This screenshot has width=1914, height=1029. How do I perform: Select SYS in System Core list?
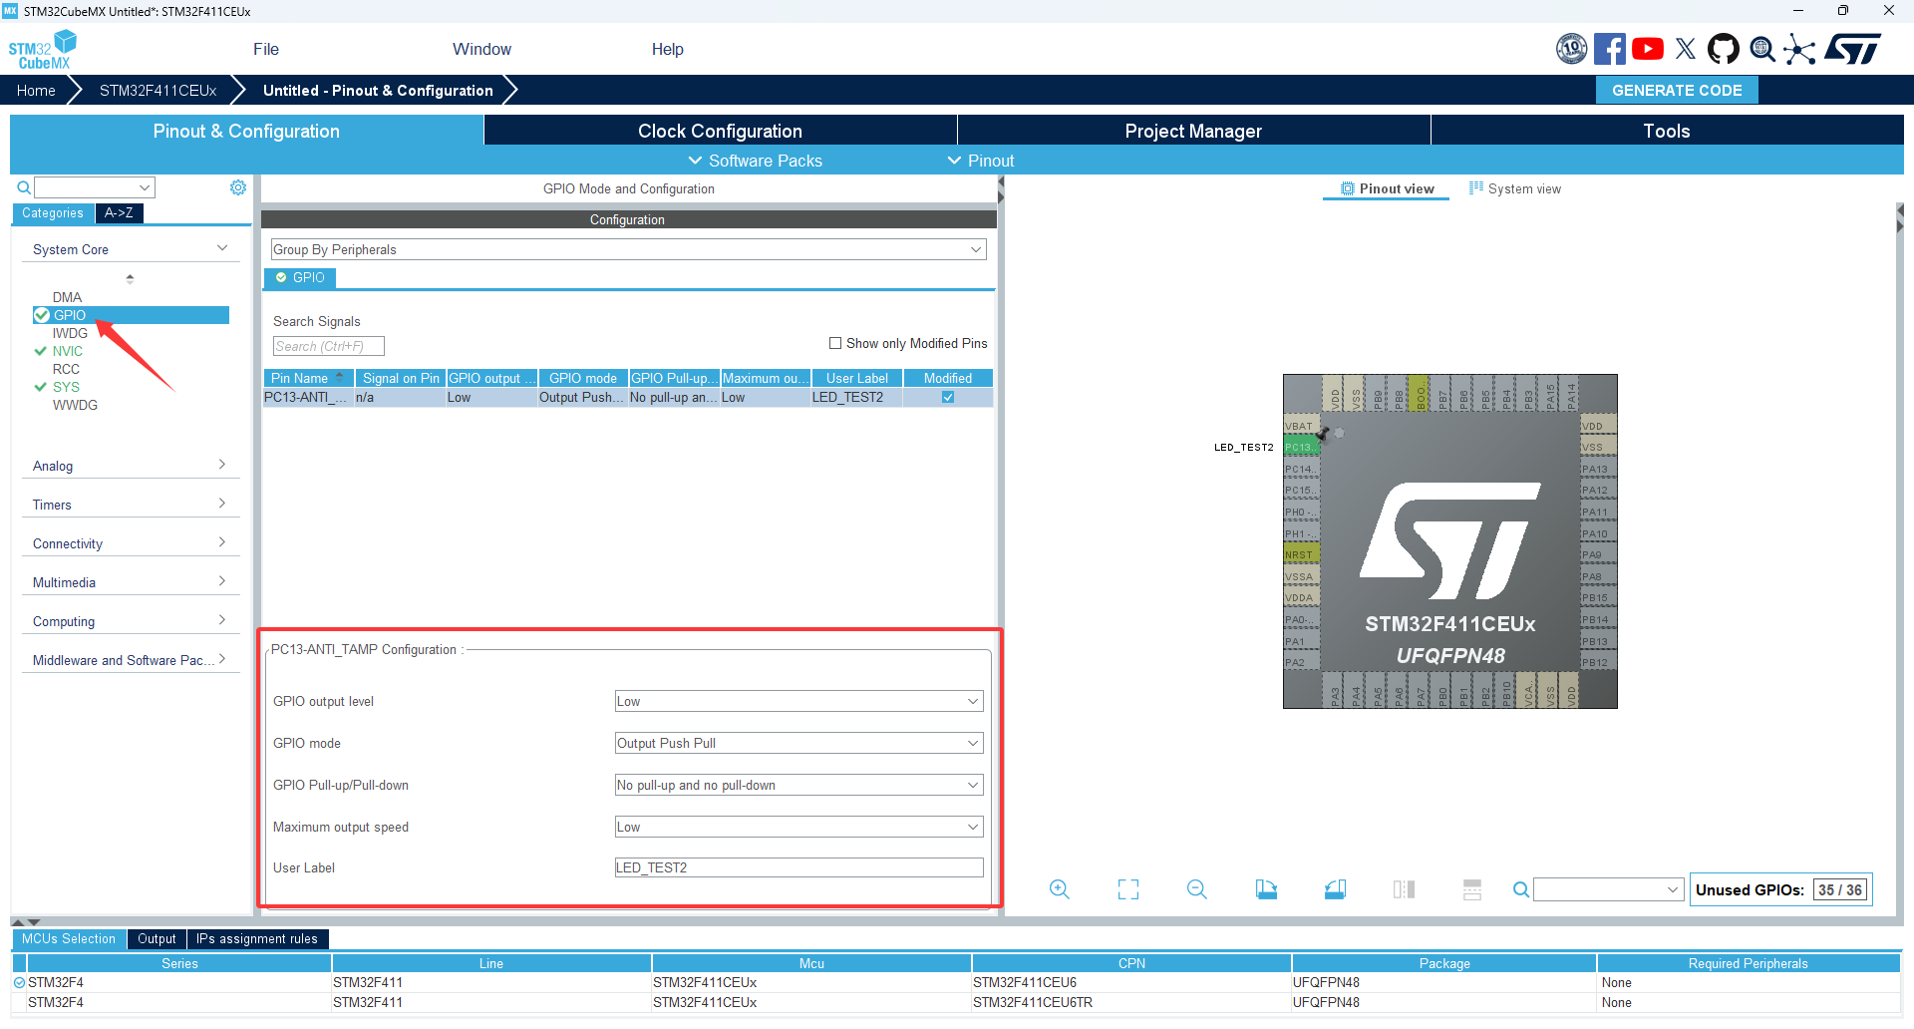pyautogui.click(x=66, y=387)
